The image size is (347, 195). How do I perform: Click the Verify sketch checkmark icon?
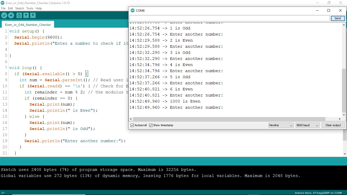tap(4, 15)
